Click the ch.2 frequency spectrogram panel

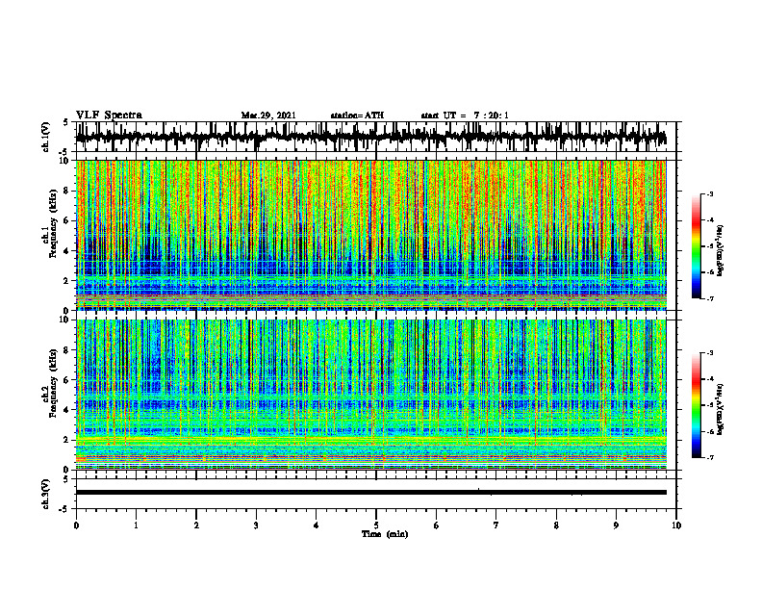tap(376, 395)
